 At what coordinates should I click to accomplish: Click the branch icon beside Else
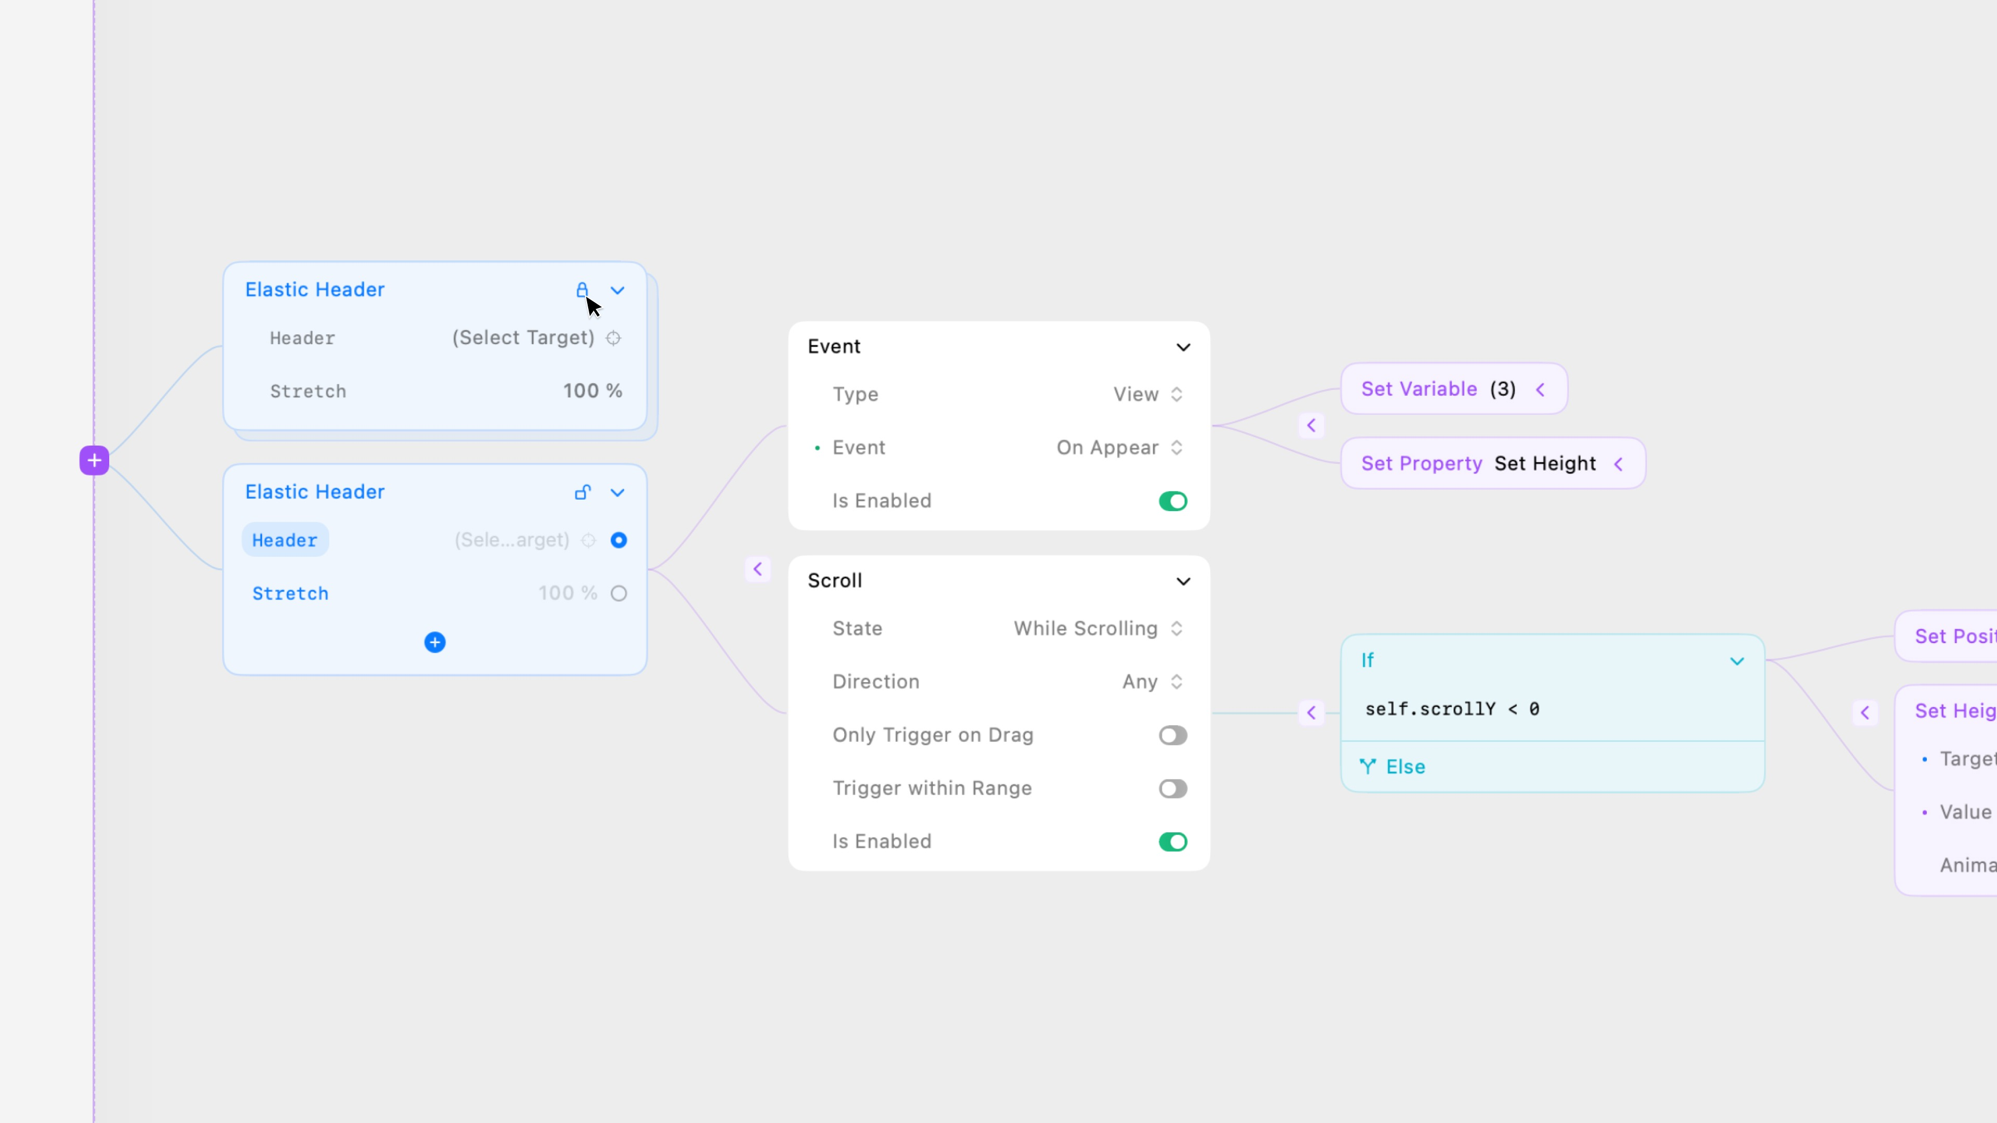coord(1368,766)
